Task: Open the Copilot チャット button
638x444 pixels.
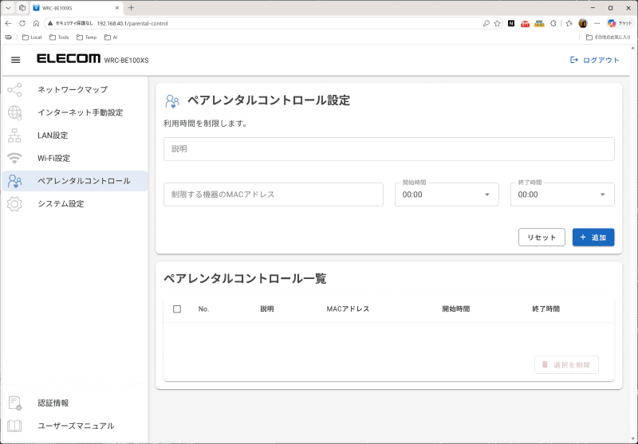Action: pyautogui.click(x=620, y=23)
